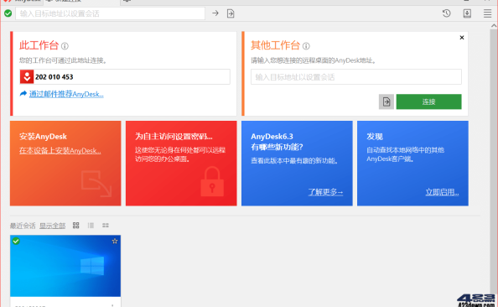Open the session history clock icon
Viewport: 498px width, 307px height.
(447, 13)
